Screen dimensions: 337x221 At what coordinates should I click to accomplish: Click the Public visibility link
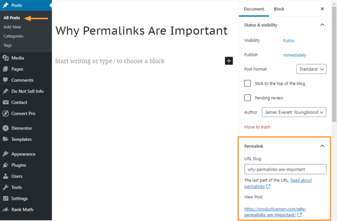[x=289, y=41]
